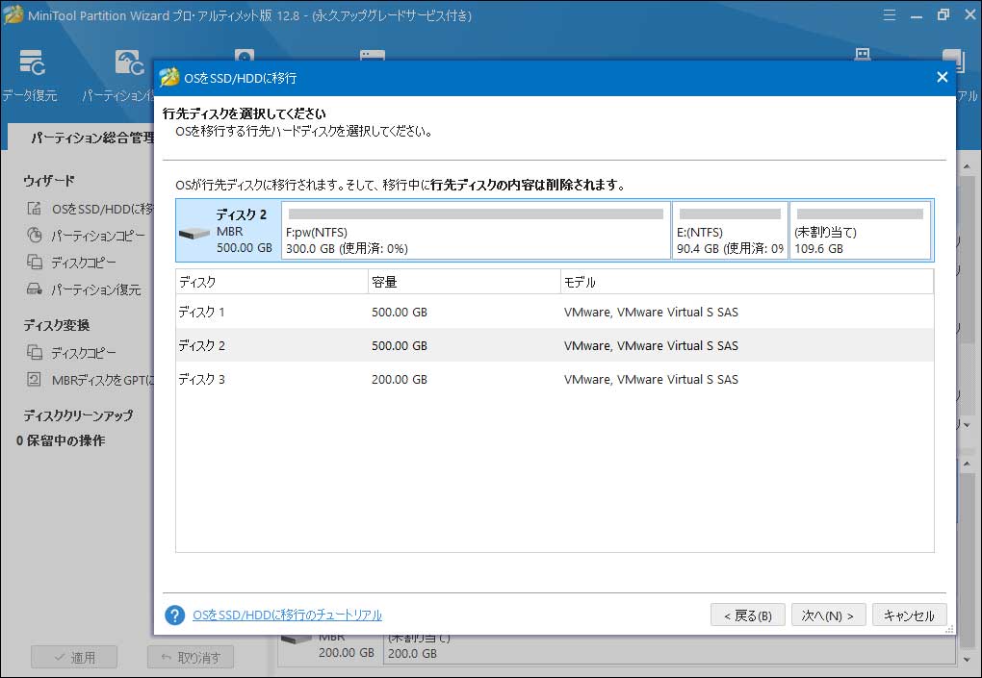The height and width of the screenshot is (678, 982).
Task: Select the パーティション総合管理 tab
Action: click(x=92, y=138)
